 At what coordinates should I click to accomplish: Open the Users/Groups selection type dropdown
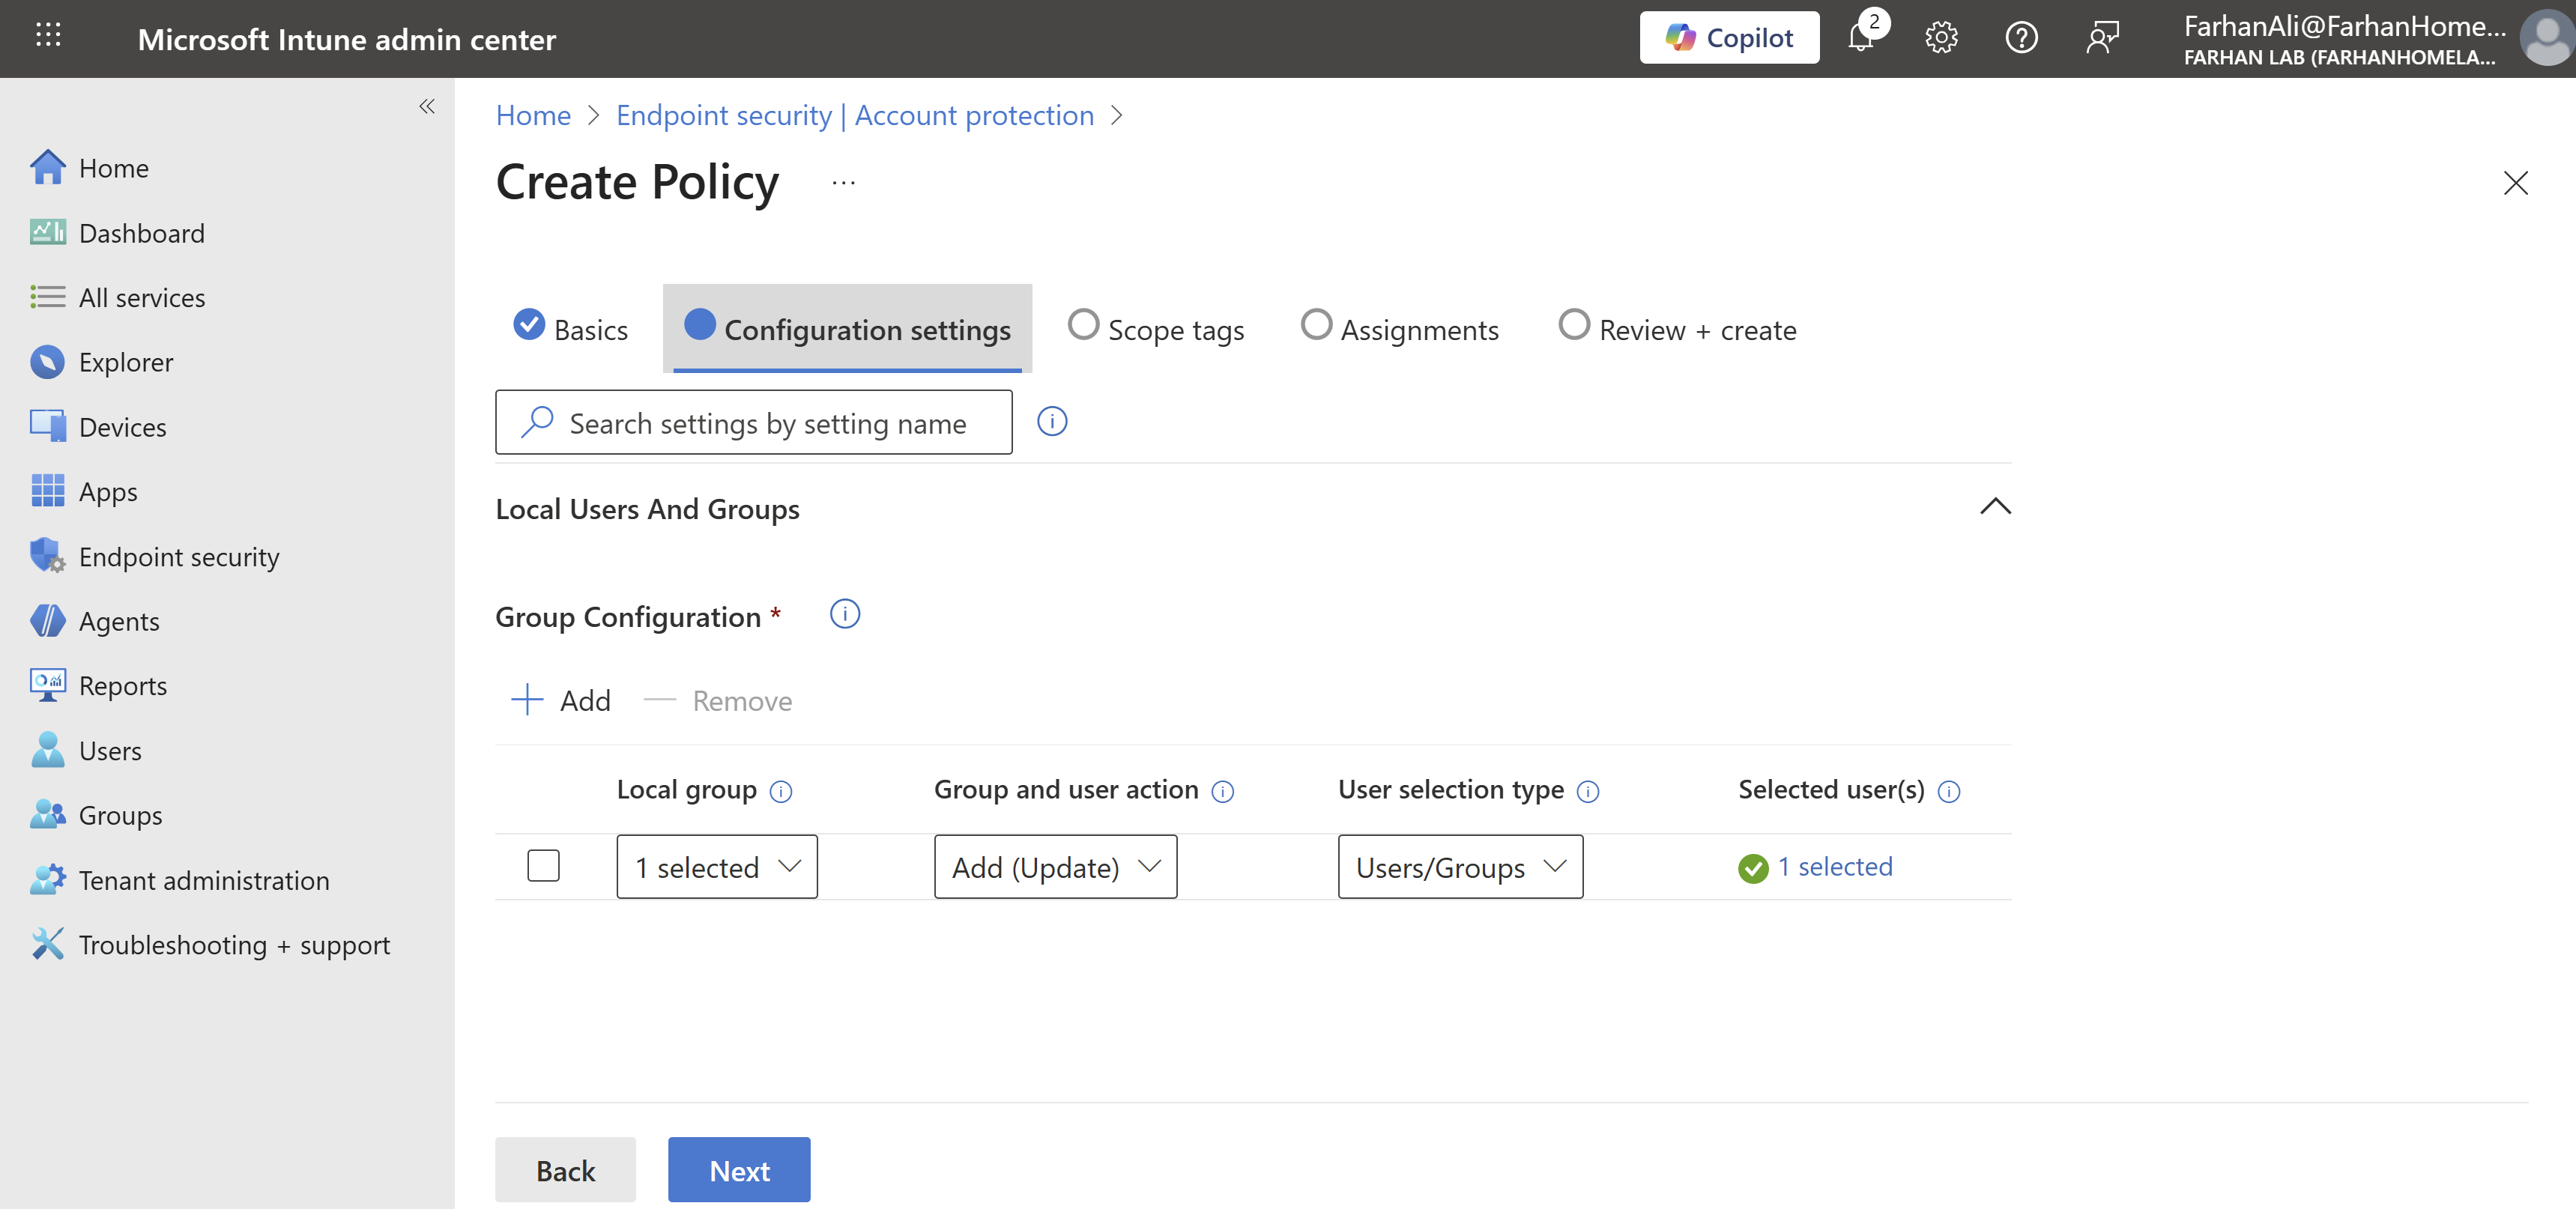click(1460, 867)
